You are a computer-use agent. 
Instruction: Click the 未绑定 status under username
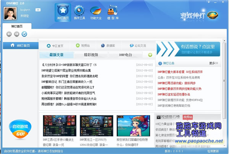(24, 16)
